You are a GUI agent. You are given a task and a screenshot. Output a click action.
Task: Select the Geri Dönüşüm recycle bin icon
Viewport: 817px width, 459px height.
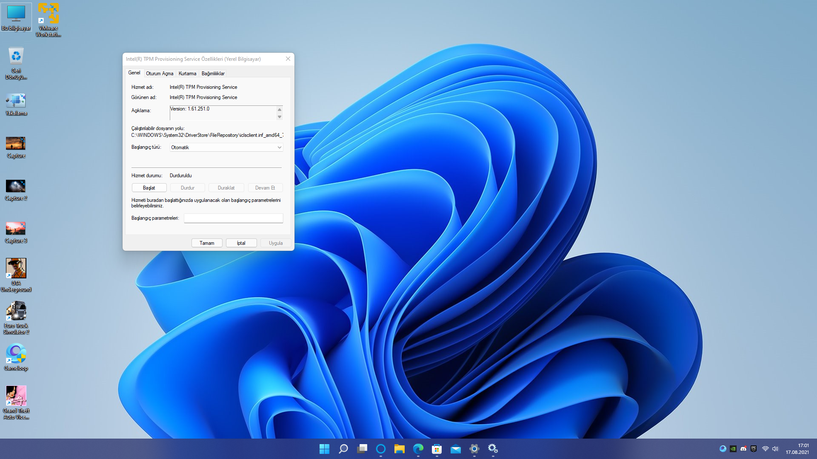[16, 62]
